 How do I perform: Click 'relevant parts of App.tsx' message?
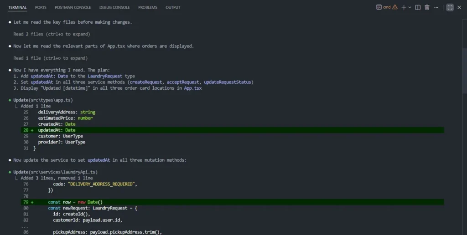tap(104, 46)
